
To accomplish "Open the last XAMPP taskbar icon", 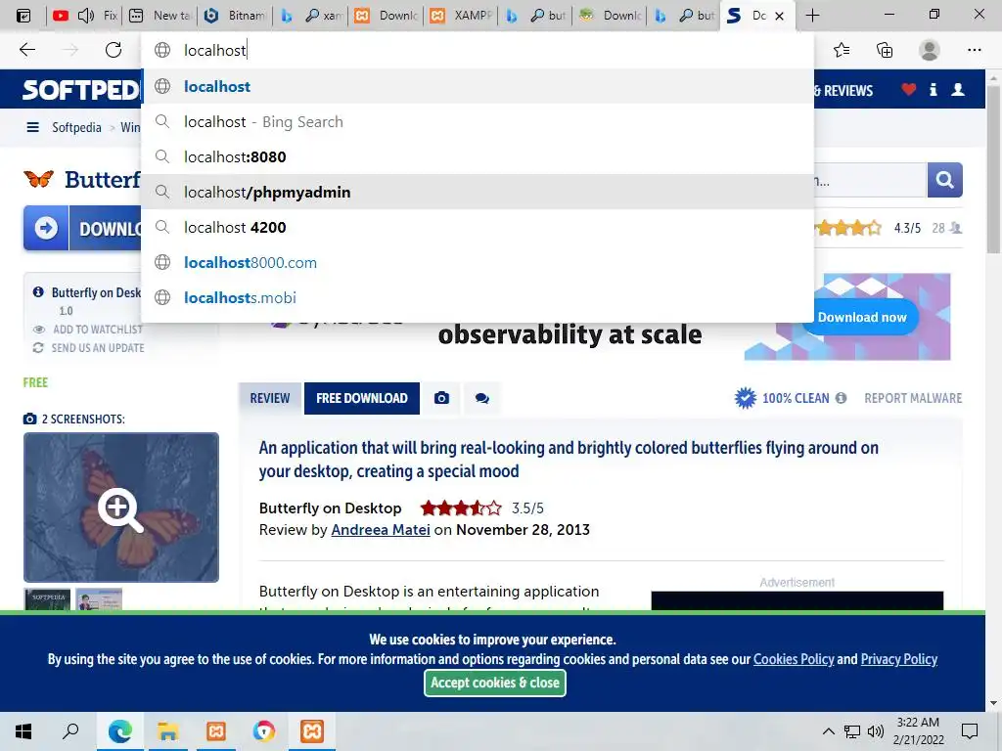I will click(312, 731).
